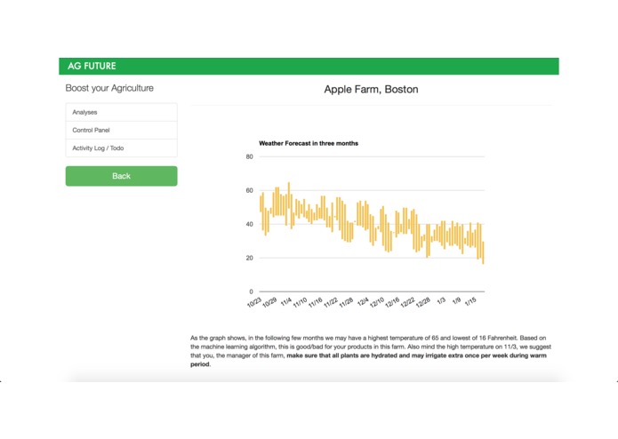Click the 11/10 date axis label
The width and height of the screenshot is (618, 439).
[300, 302]
